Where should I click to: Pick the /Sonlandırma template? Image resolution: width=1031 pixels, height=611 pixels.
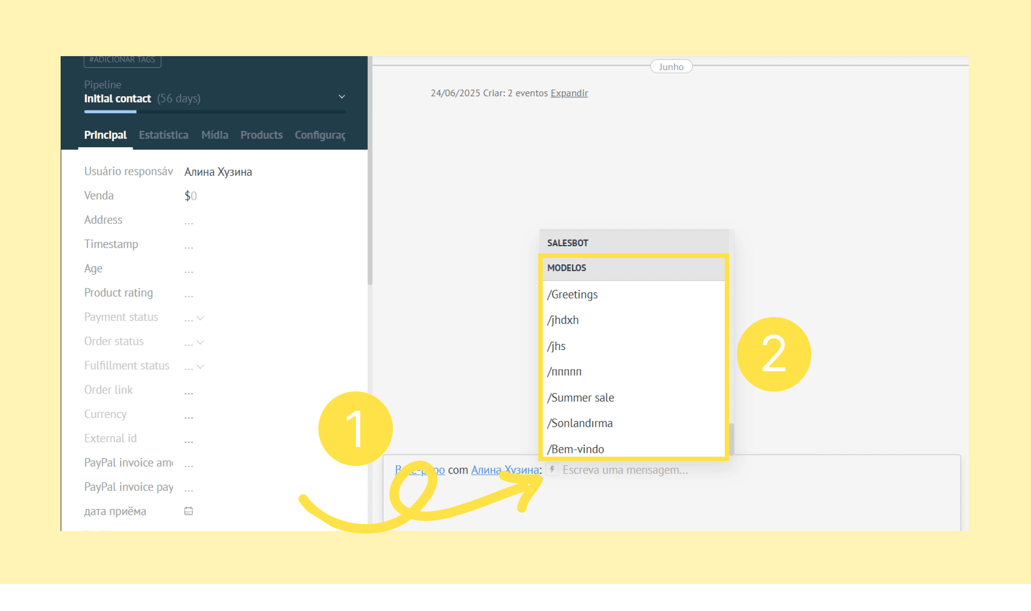pyautogui.click(x=580, y=423)
